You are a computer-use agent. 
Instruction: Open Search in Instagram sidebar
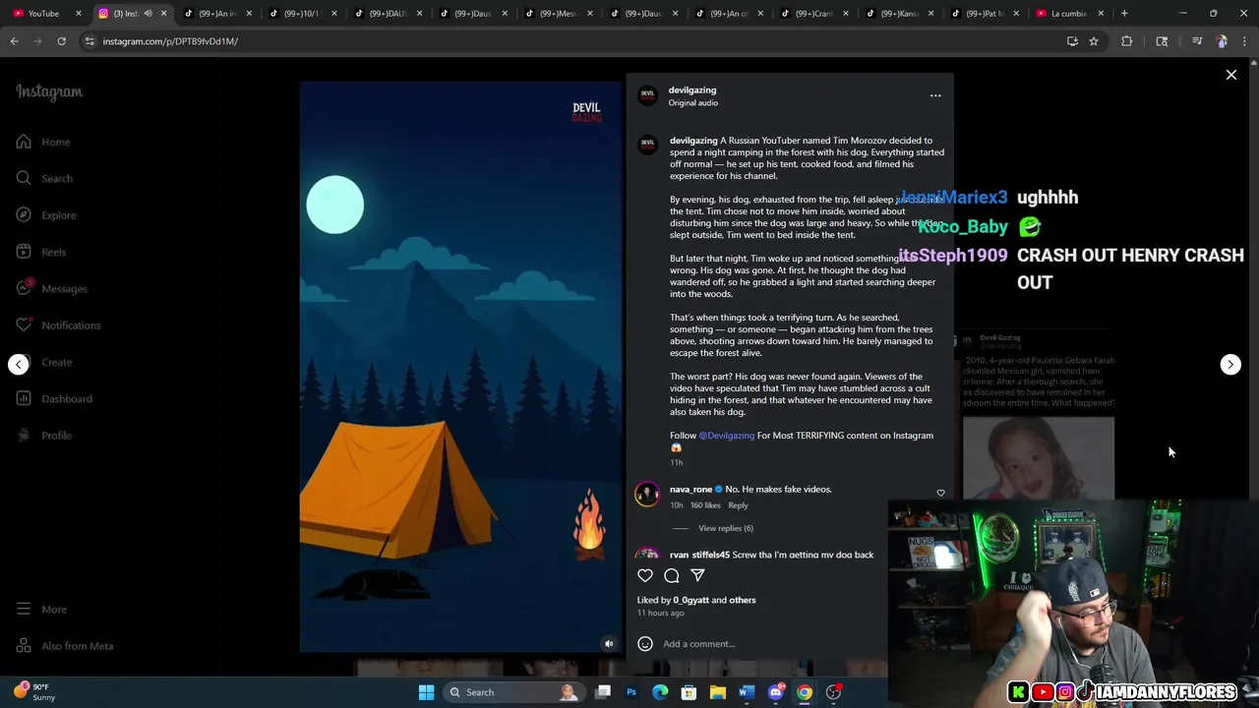pyautogui.click(x=44, y=178)
